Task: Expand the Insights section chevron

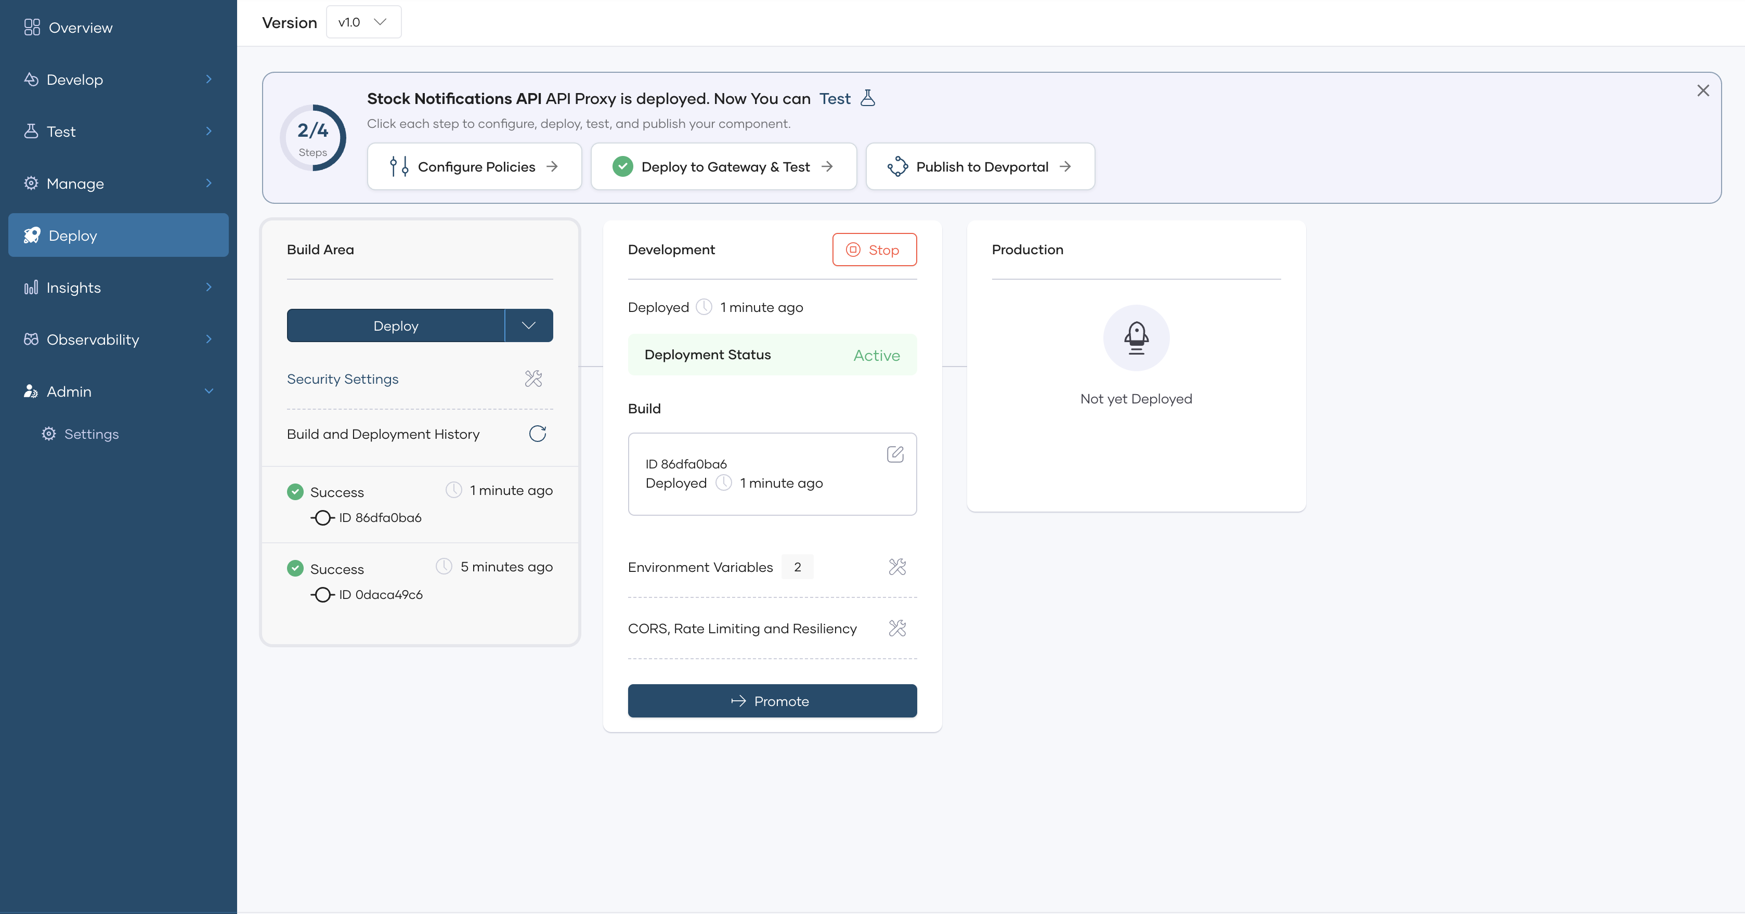Action: pos(209,288)
